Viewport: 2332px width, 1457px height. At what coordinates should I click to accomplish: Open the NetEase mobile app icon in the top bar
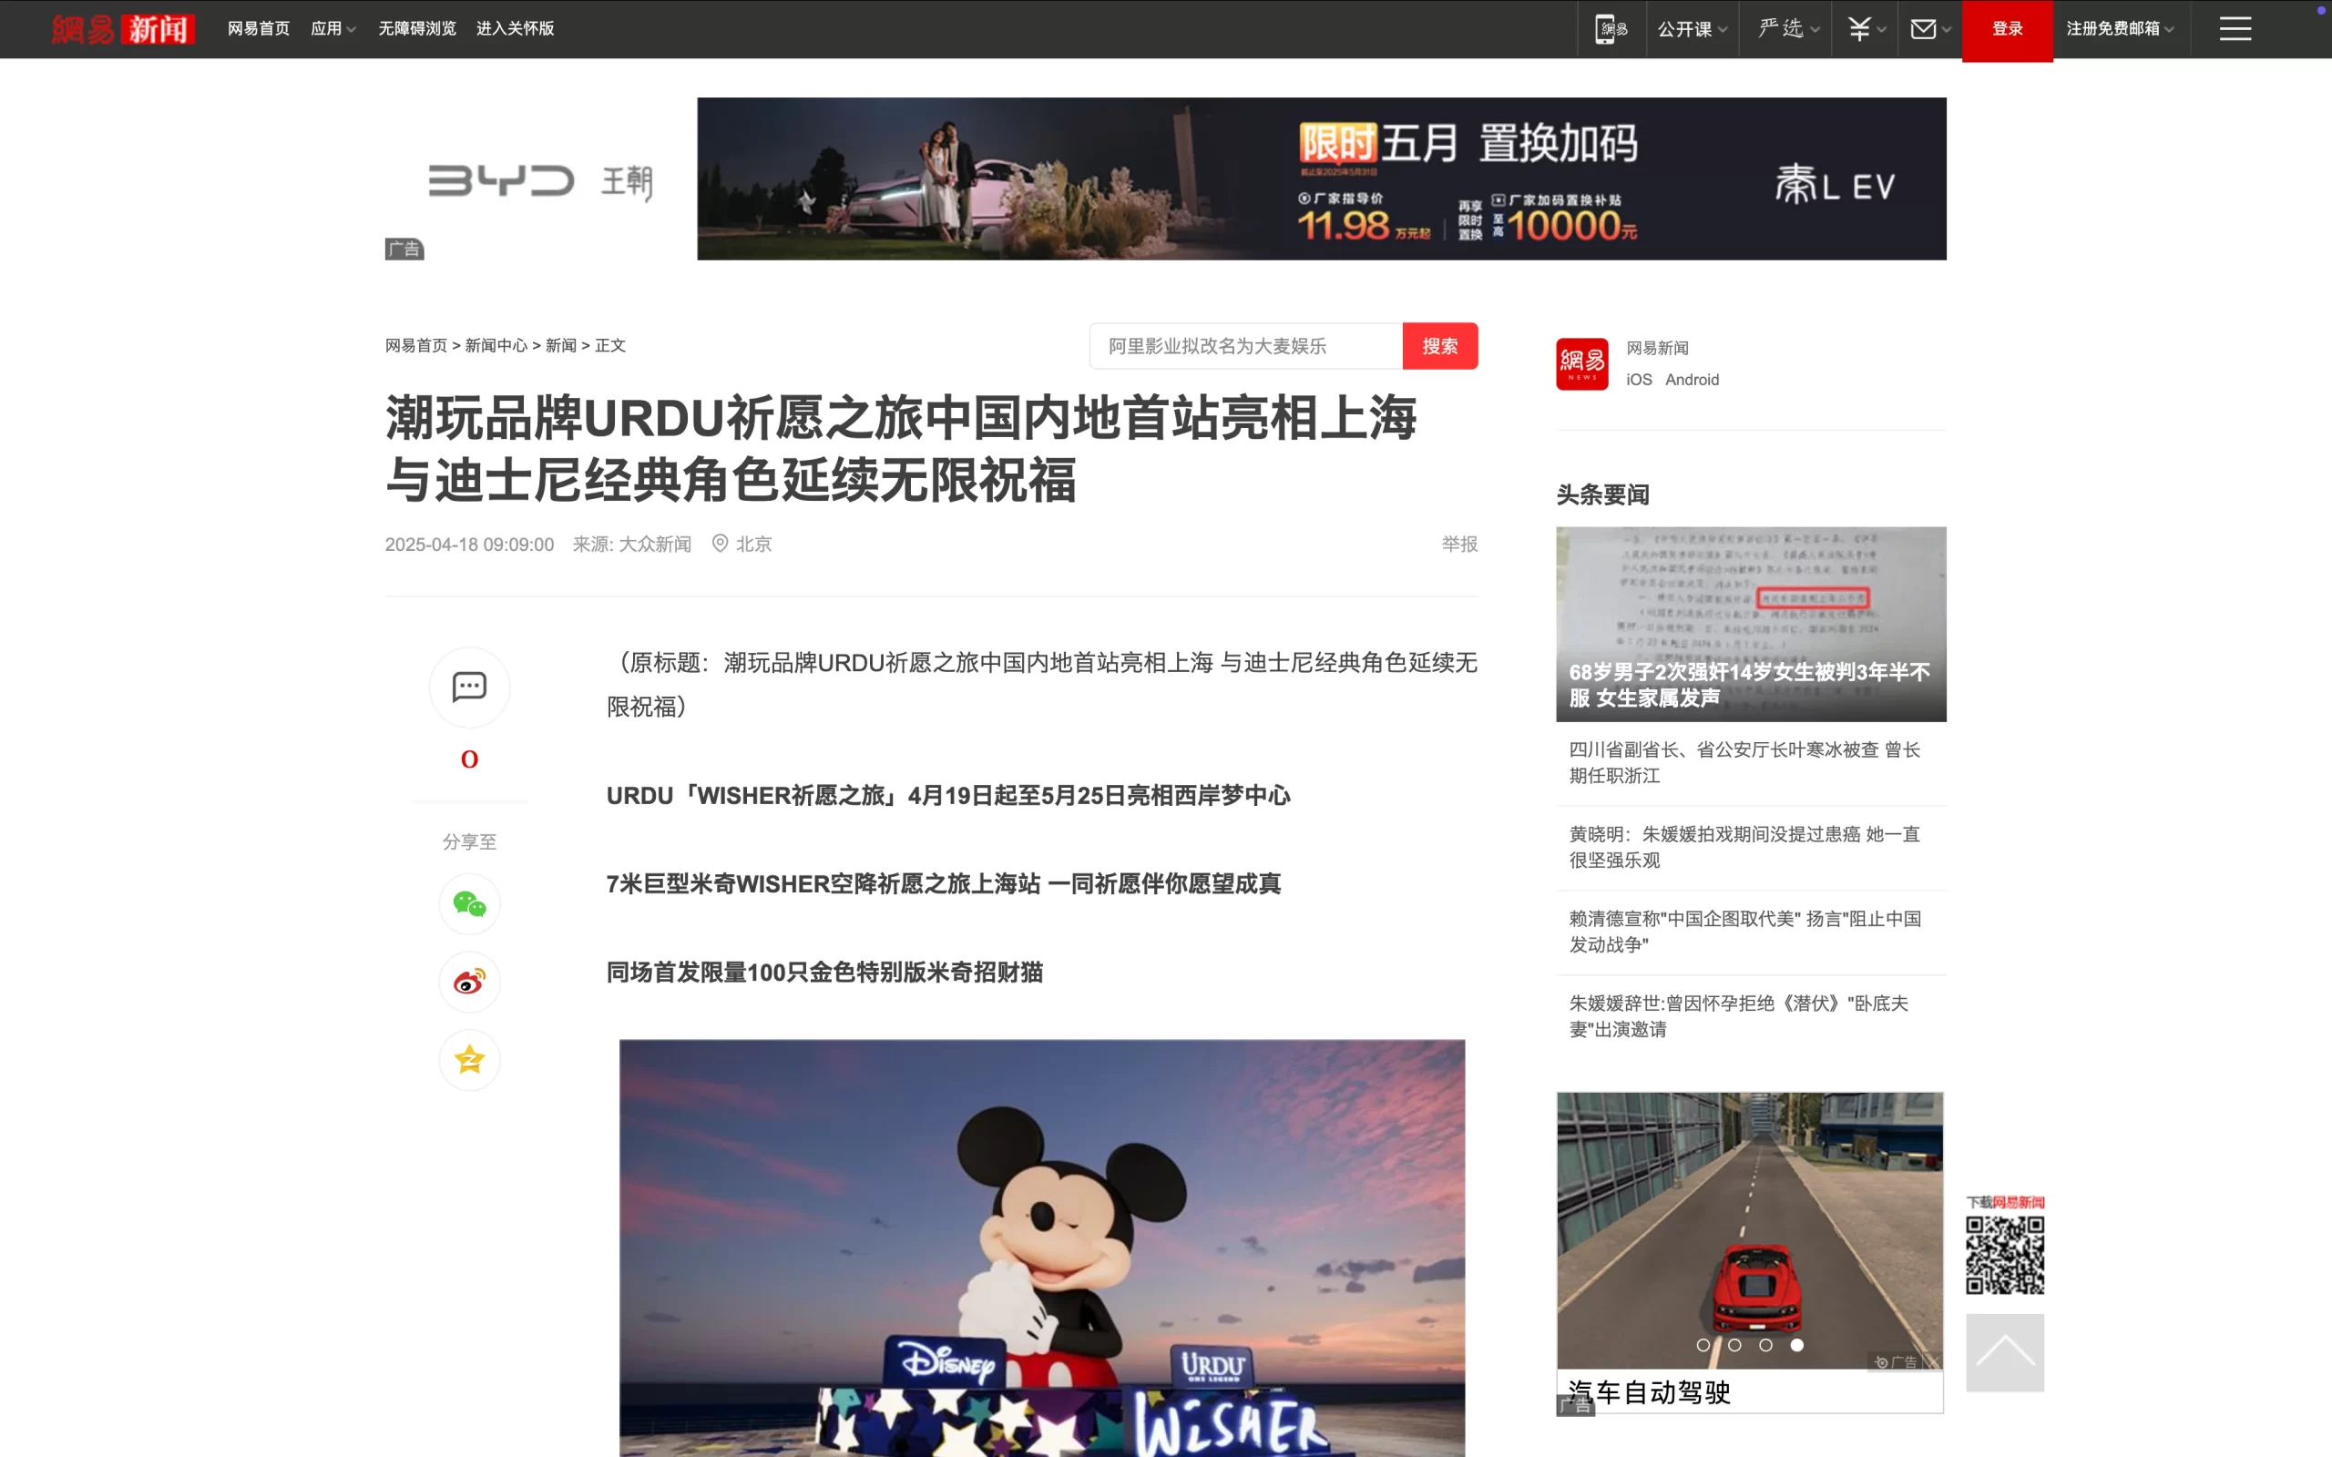[1611, 29]
